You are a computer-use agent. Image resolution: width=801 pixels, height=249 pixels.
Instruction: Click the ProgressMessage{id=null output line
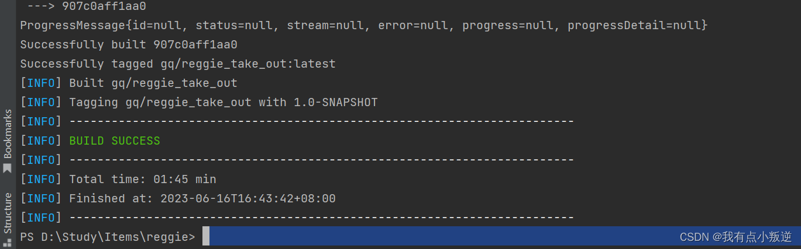click(x=364, y=25)
